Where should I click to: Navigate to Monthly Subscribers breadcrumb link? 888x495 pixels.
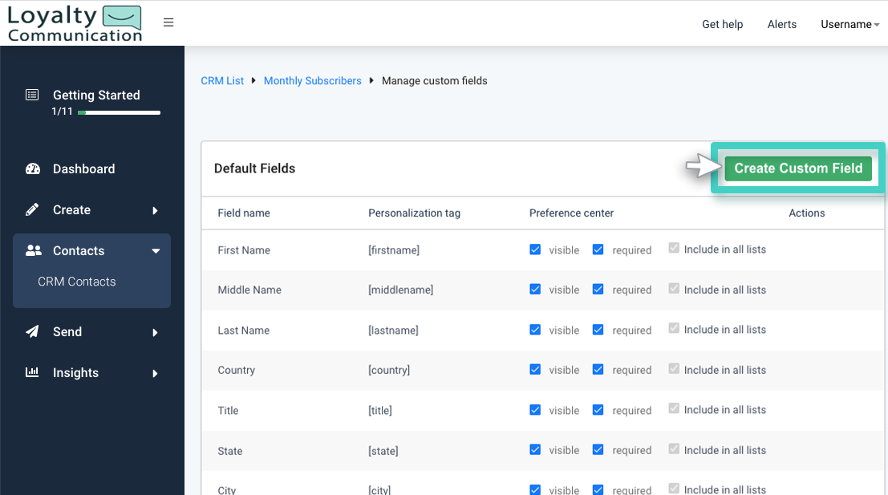(312, 80)
